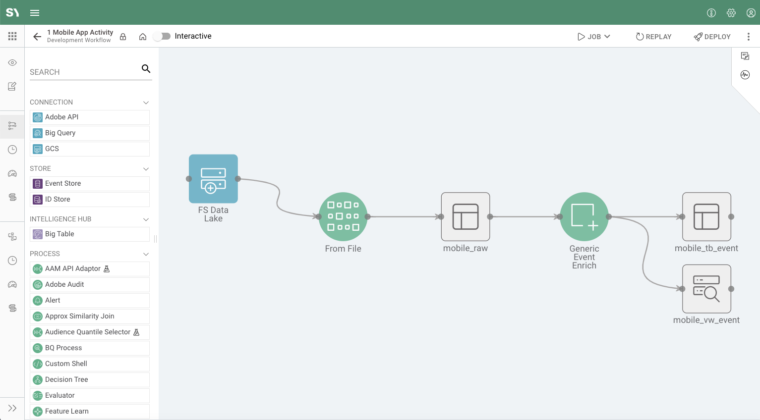Select the mobile_vw_event view node

pyautogui.click(x=706, y=289)
